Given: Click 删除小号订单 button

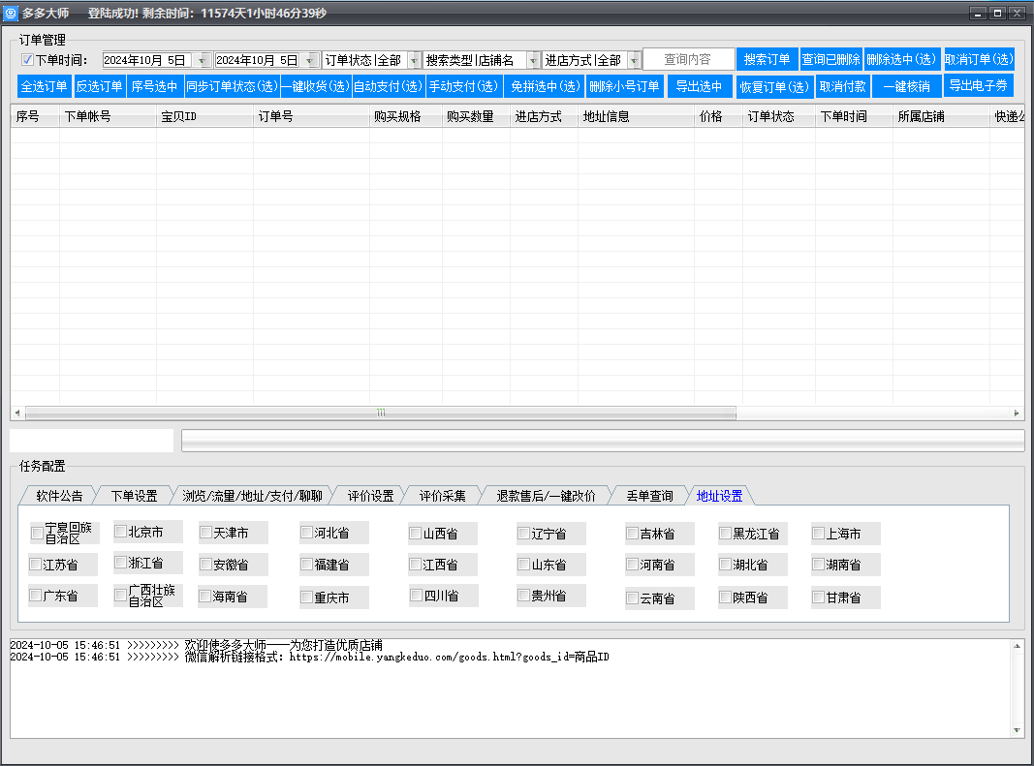Looking at the screenshot, I should tap(624, 86).
